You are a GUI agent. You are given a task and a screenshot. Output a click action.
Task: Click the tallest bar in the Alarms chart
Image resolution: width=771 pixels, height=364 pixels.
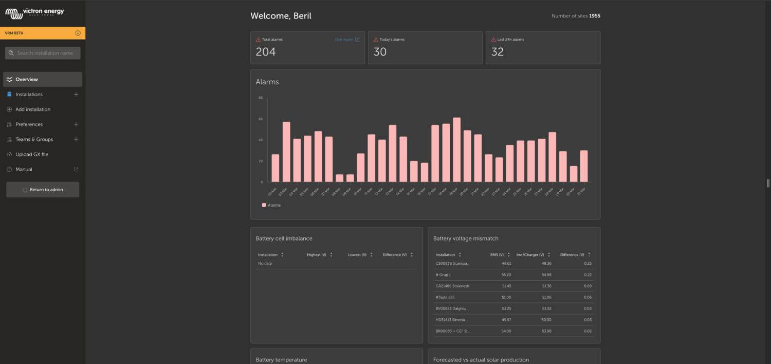(456, 149)
